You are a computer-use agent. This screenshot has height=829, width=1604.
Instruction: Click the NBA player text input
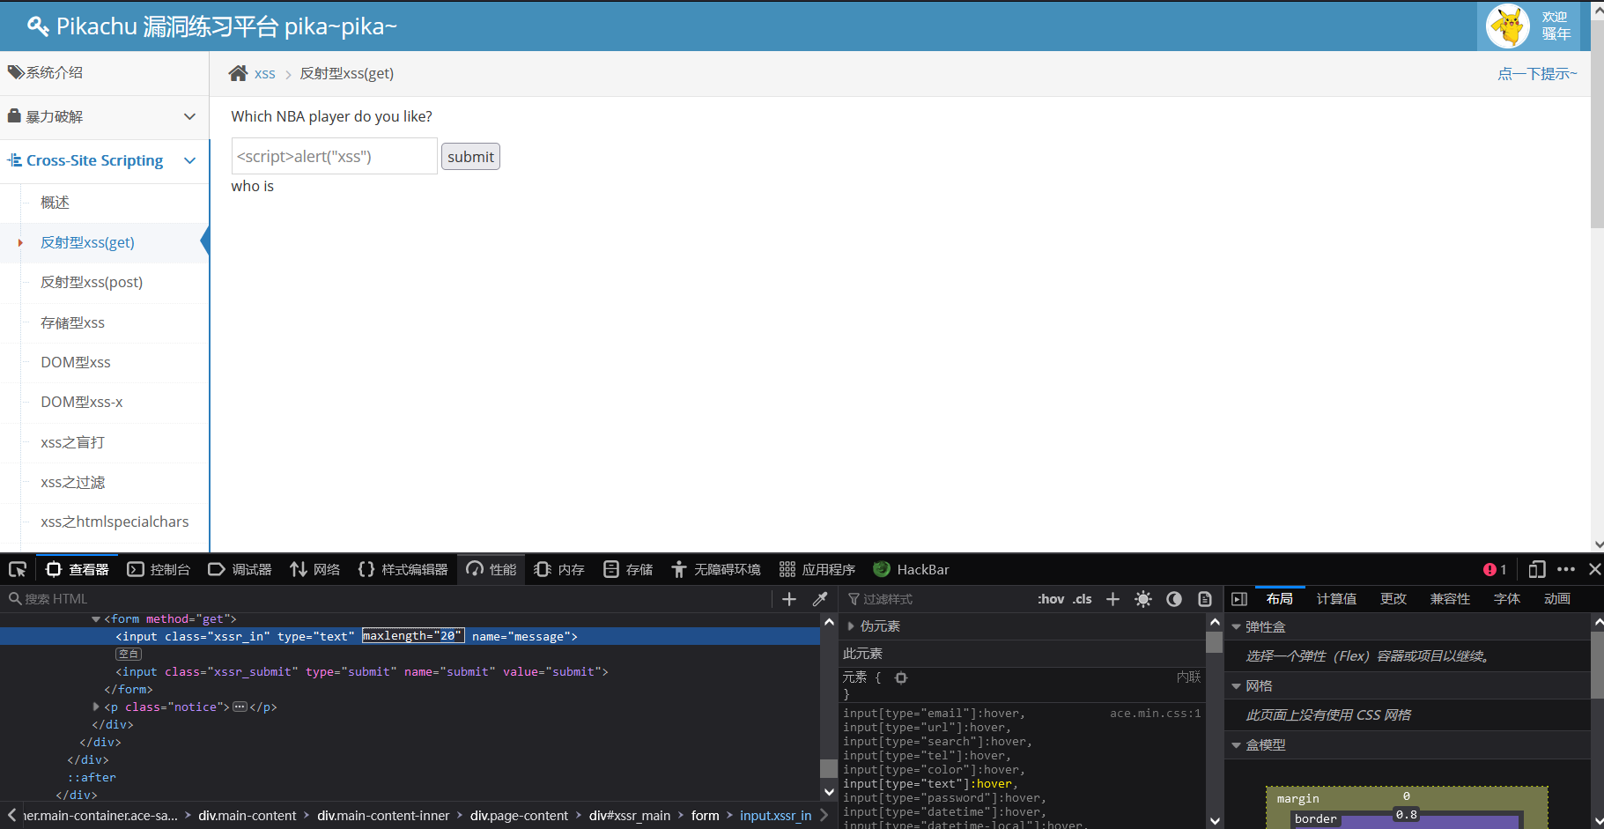(x=335, y=156)
